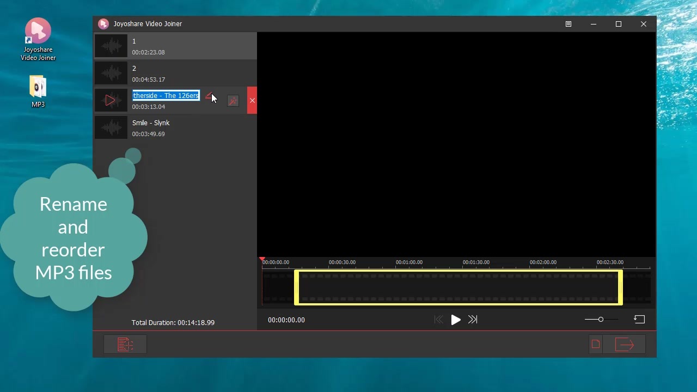Adjust the volume slider knob
Screen dimensions: 697x392
click(x=601, y=320)
